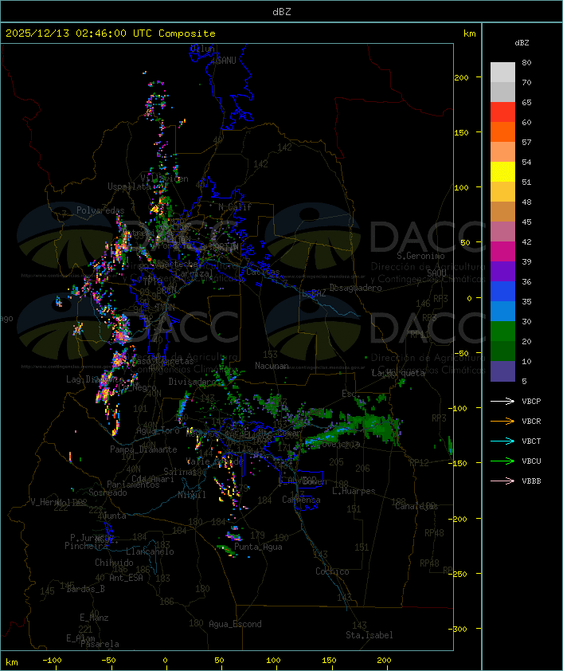This screenshot has height=671, width=563.
Task: Select the bright yellow 51-54 dBZ swatch
Action: click(502, 172)
